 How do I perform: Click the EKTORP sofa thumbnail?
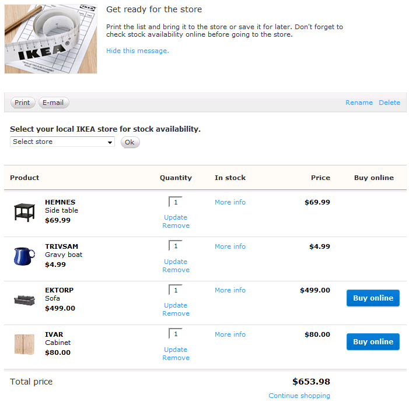[25, 300]
